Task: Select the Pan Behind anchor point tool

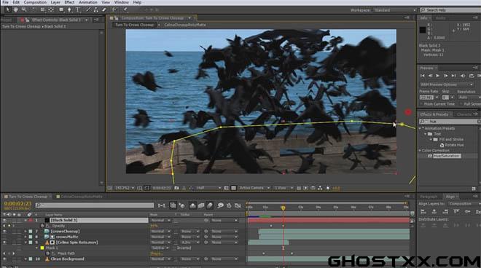Action: tap(51, 9)
